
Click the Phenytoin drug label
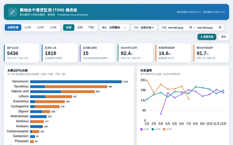pos(21,141)
